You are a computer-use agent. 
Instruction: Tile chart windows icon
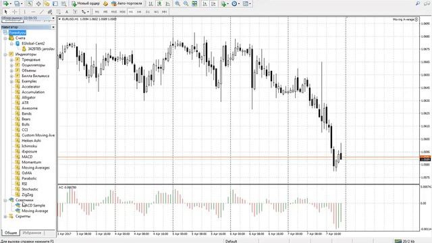[194, 3]
